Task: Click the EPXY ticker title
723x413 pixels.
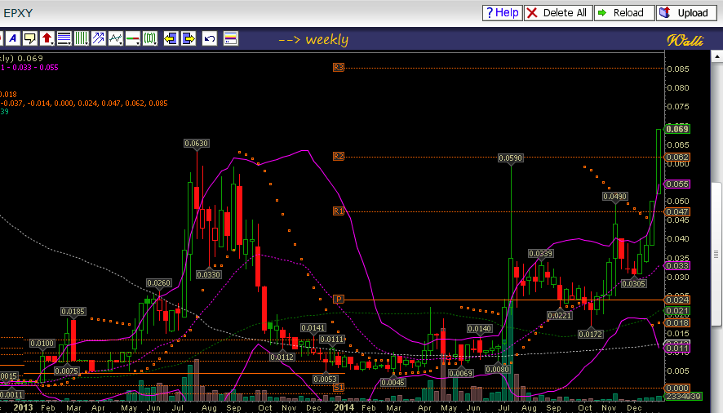Action: (x=18, y=13)
